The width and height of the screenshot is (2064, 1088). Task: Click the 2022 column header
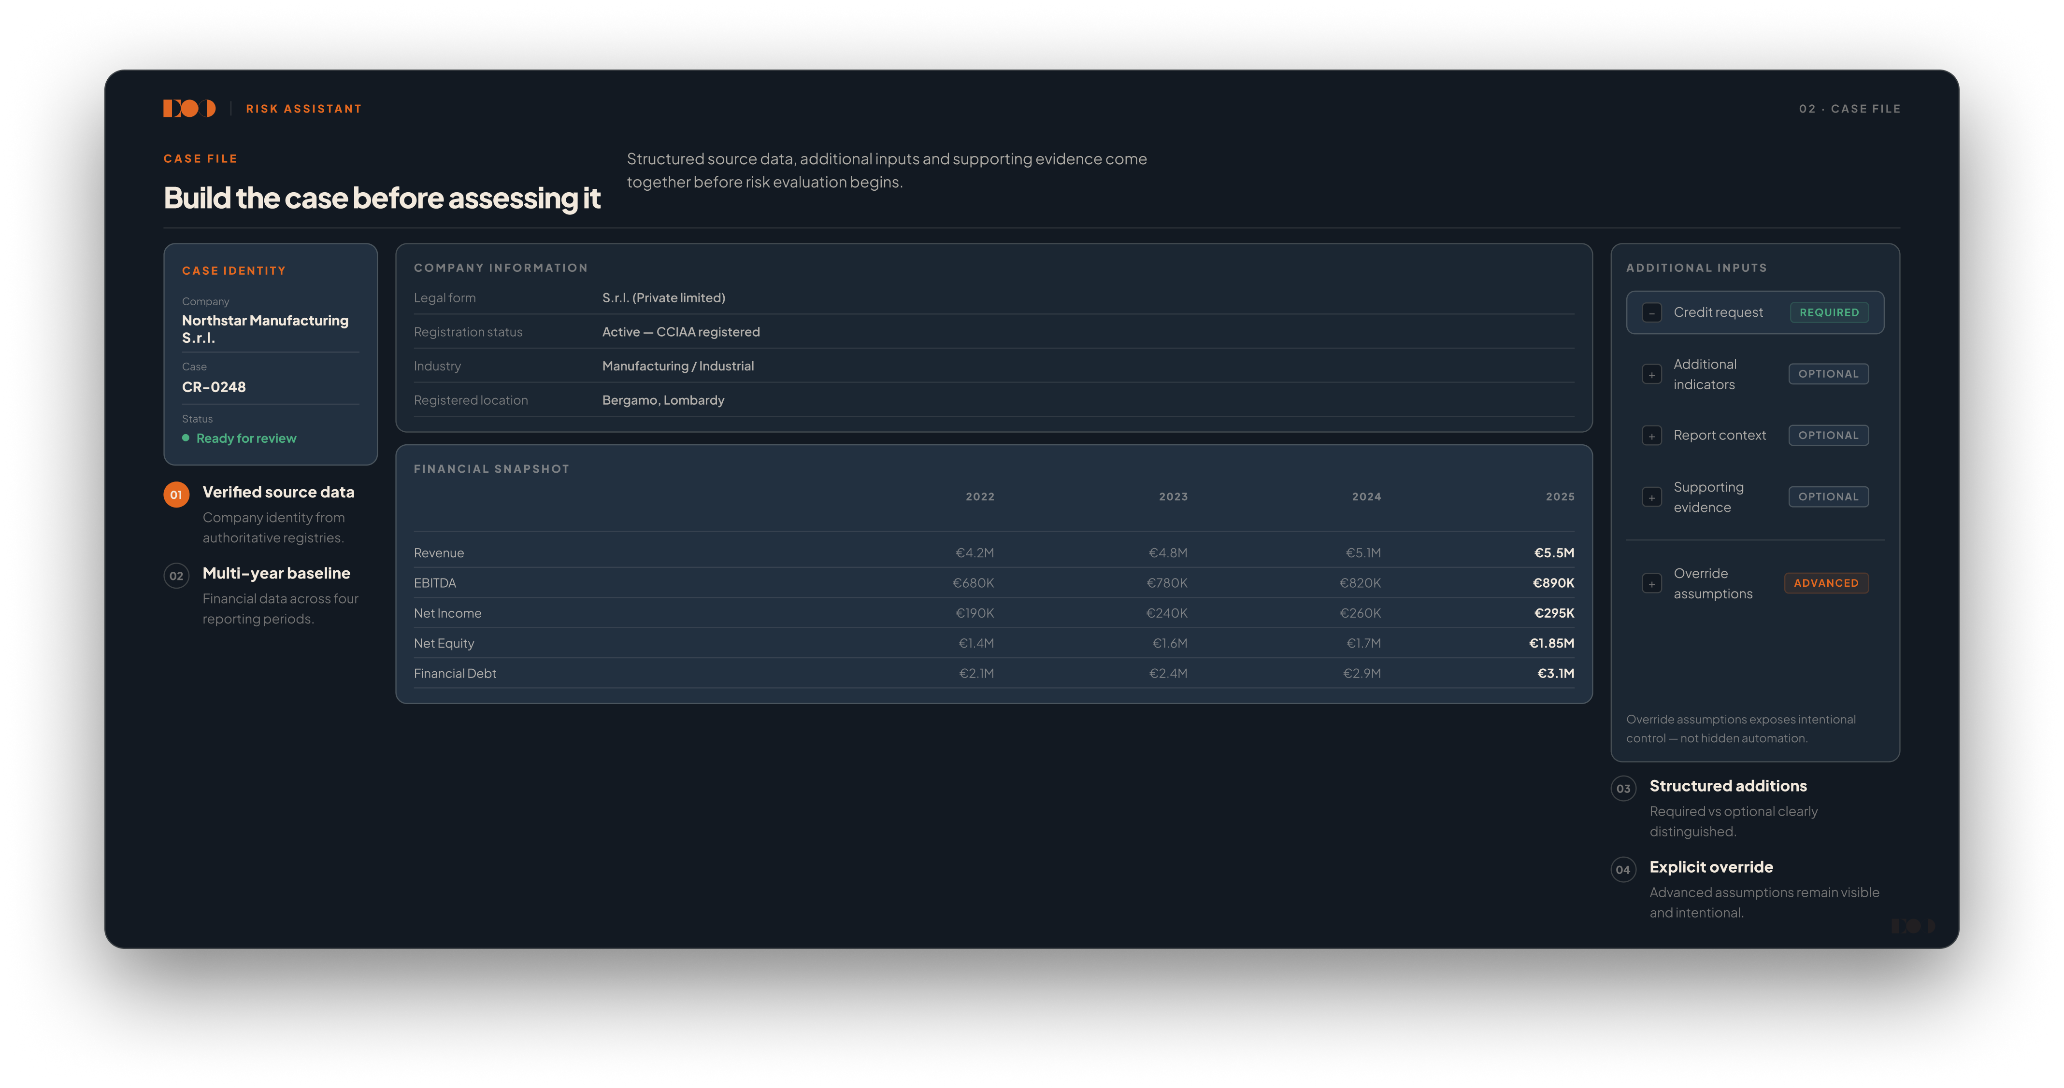pos(979,496)
